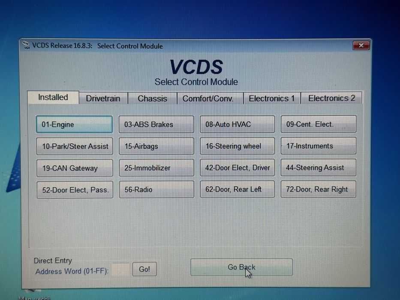Open the 03-ABS Brakes module
Screen dimensions: 400x300
click(156, 124)
